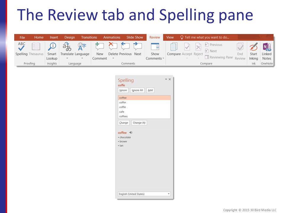The height and width of the screenshot is (213, 284).
Task: Expand the Delete comment dropdown arrow
Action: click(x=113, y=58)
